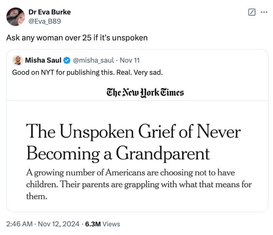Click Dr Eva Burke's profile avatar
This screenshot has width=273, height=235.
16,17
